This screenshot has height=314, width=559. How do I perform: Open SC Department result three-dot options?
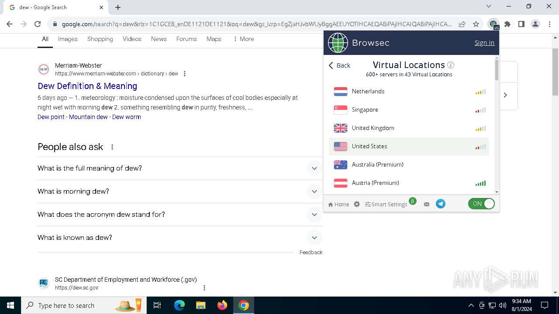[x=204, y=288]
